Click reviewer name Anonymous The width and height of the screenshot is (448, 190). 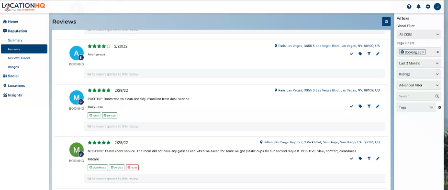point(97,54)
